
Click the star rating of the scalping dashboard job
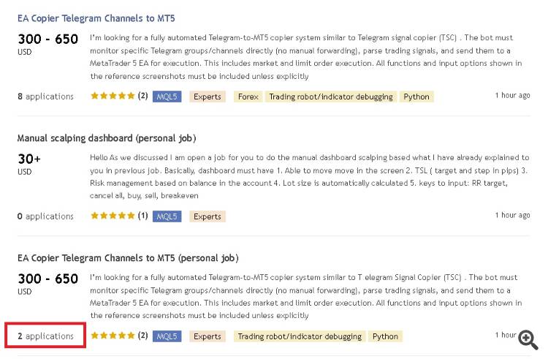(113, 216)
